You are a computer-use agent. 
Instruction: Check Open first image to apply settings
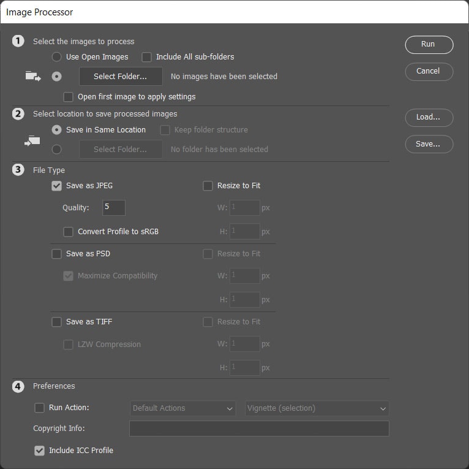(x=69, y=97)
